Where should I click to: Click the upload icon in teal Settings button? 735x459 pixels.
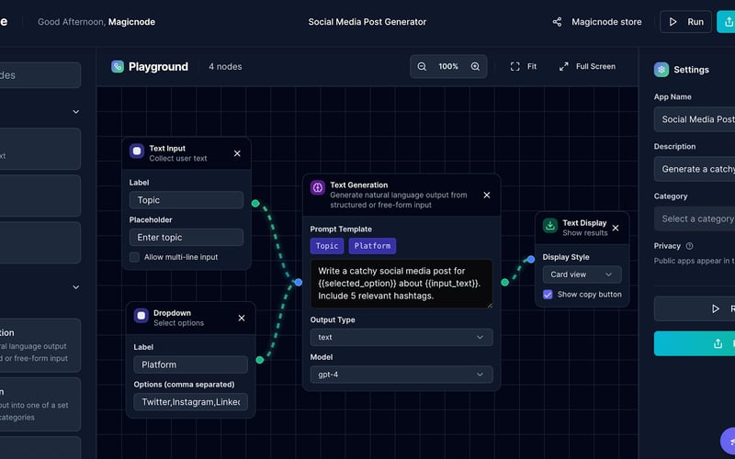coord(718,343)
